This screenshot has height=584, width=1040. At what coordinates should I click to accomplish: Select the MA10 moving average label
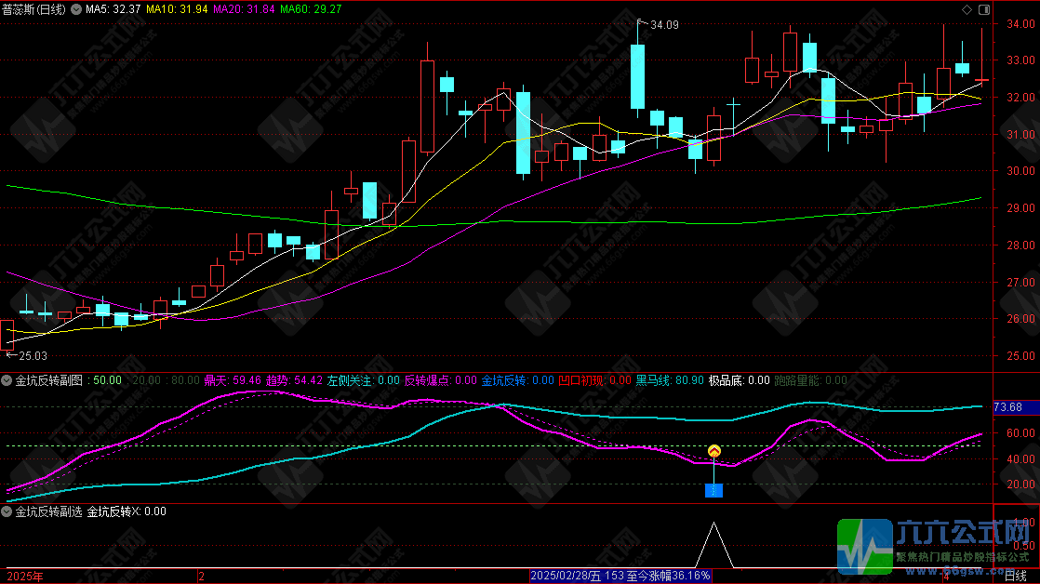178,9
